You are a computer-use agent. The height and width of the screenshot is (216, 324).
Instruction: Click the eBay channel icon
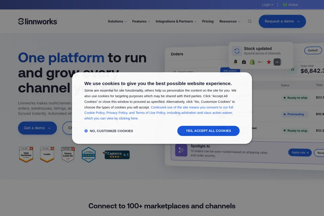260,62
